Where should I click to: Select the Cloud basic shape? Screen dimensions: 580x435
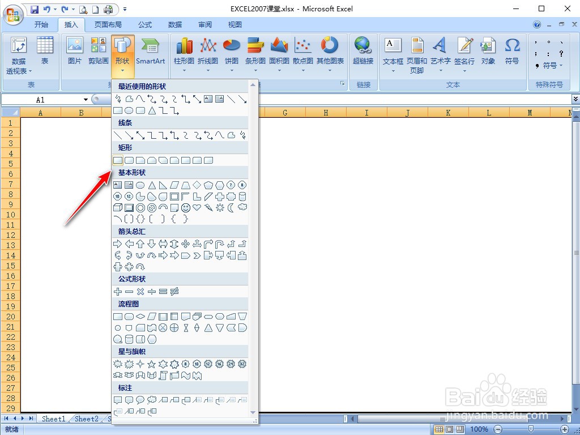(242, 207)
